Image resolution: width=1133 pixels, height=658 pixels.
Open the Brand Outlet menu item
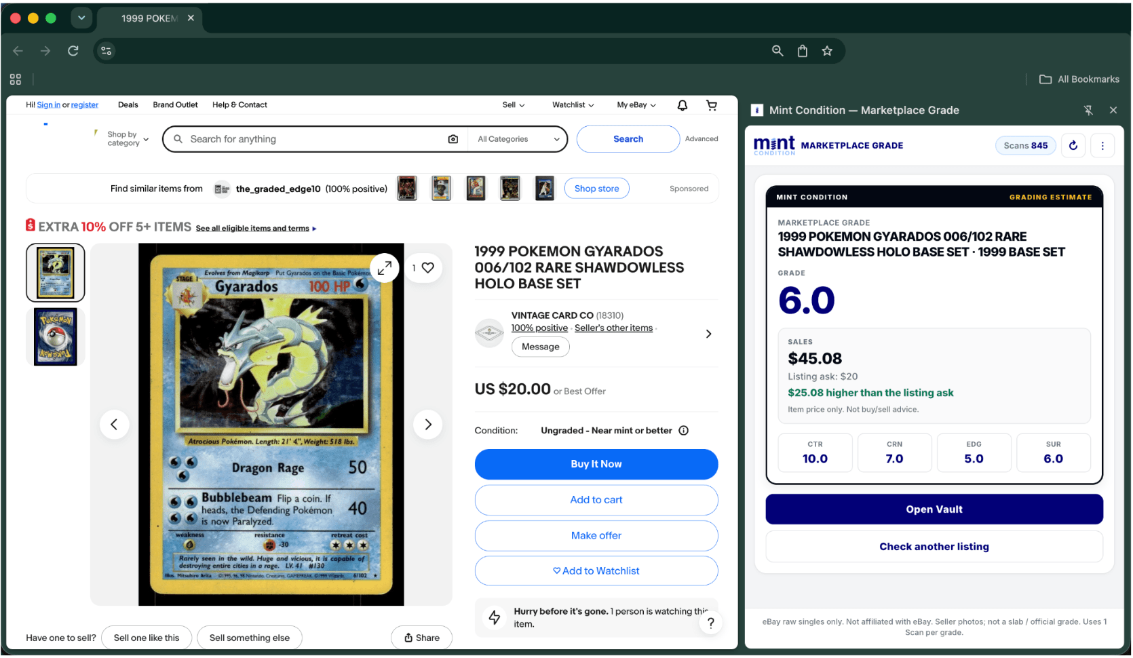[x=175, y=105]
